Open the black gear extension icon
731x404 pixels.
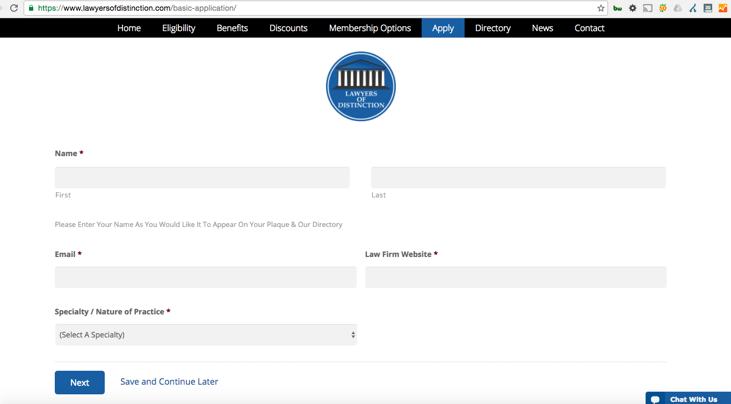point(633,8)
